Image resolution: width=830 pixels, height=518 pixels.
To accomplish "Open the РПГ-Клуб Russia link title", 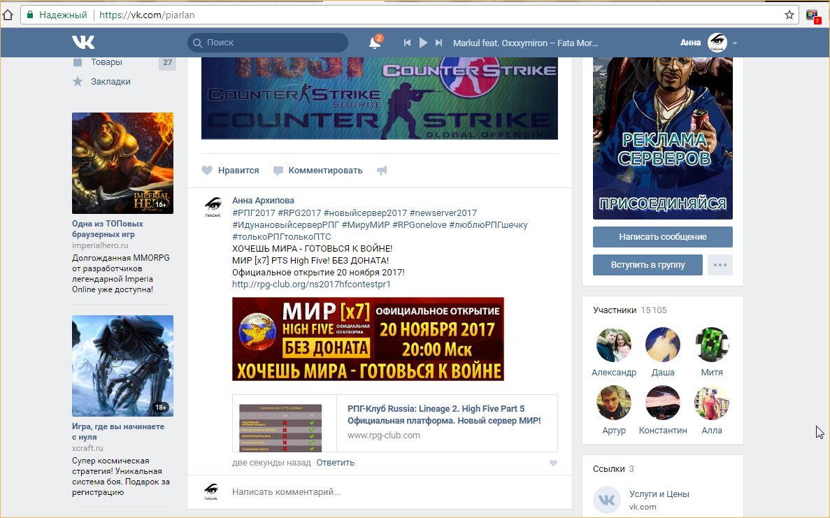I will pos(444,415).
